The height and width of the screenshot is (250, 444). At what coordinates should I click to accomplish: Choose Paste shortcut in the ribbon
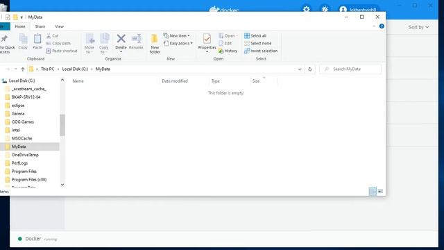(62, 51)
